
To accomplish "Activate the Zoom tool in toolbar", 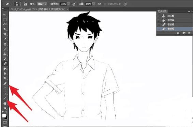I will [5, 108].
